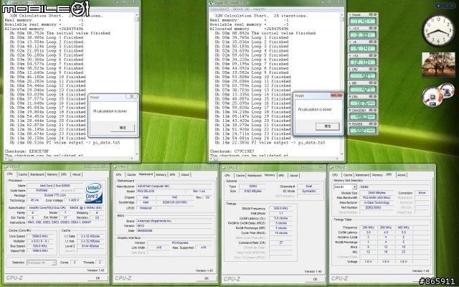The image size is (459, 287).
Task: Click the Manufacturer field ASUSTeK Computer INC.
Action: [x=174, y=187]
